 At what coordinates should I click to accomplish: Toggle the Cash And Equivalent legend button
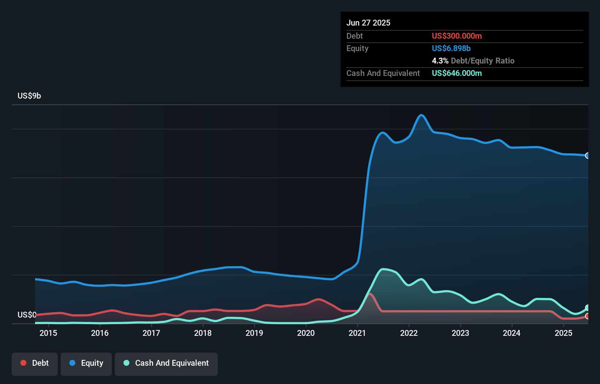(166, 364)
